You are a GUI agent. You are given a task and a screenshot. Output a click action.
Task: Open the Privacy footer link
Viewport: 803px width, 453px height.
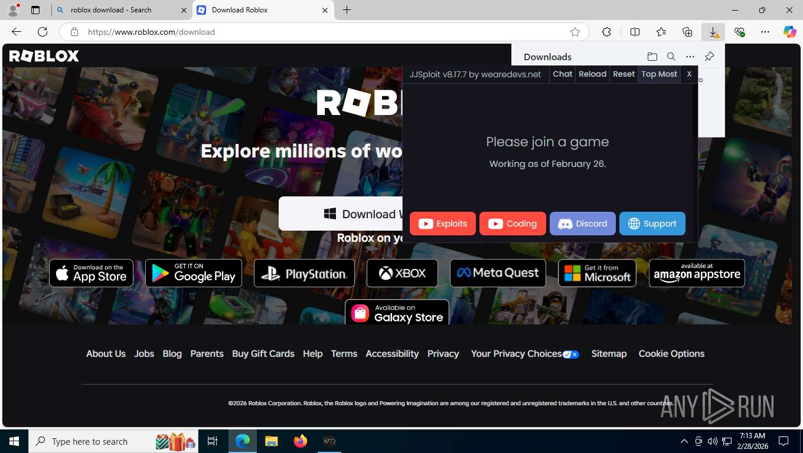click(x=443, y=353)
